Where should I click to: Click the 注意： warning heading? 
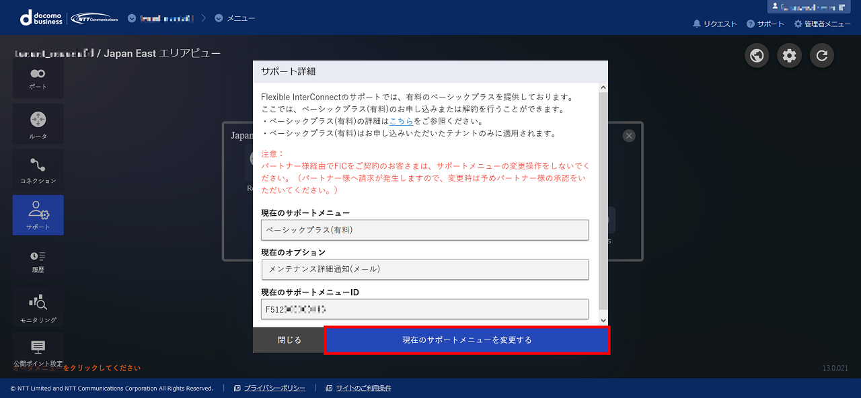pyautogui.click(x=272, y=154)
